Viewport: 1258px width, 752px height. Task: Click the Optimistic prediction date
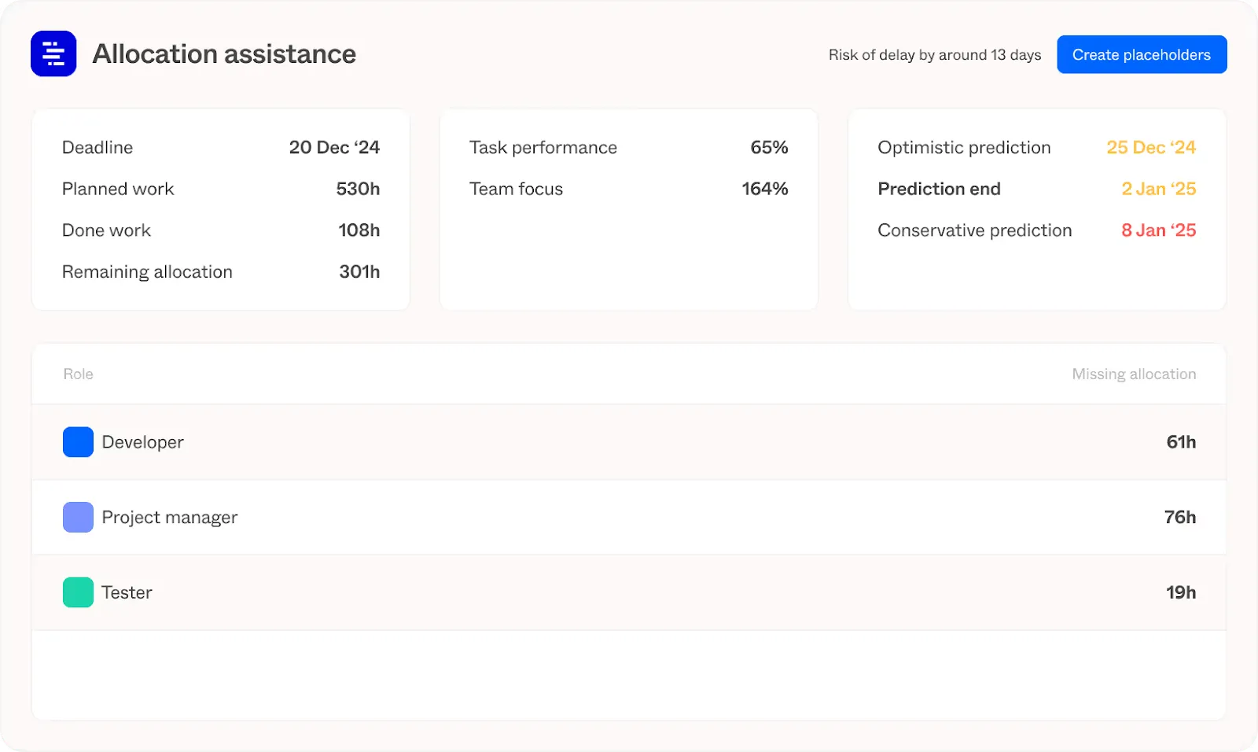click(1151, 147)
